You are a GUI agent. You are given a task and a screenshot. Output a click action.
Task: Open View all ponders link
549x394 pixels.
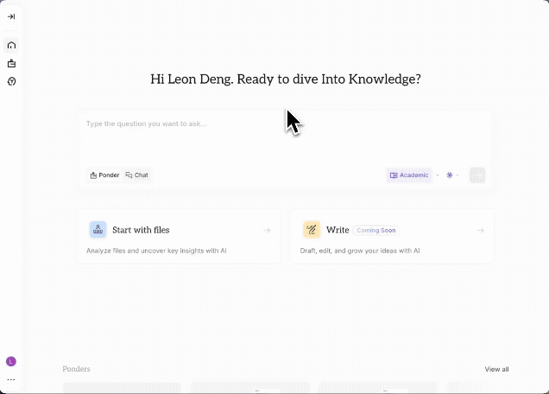point(496,369)
